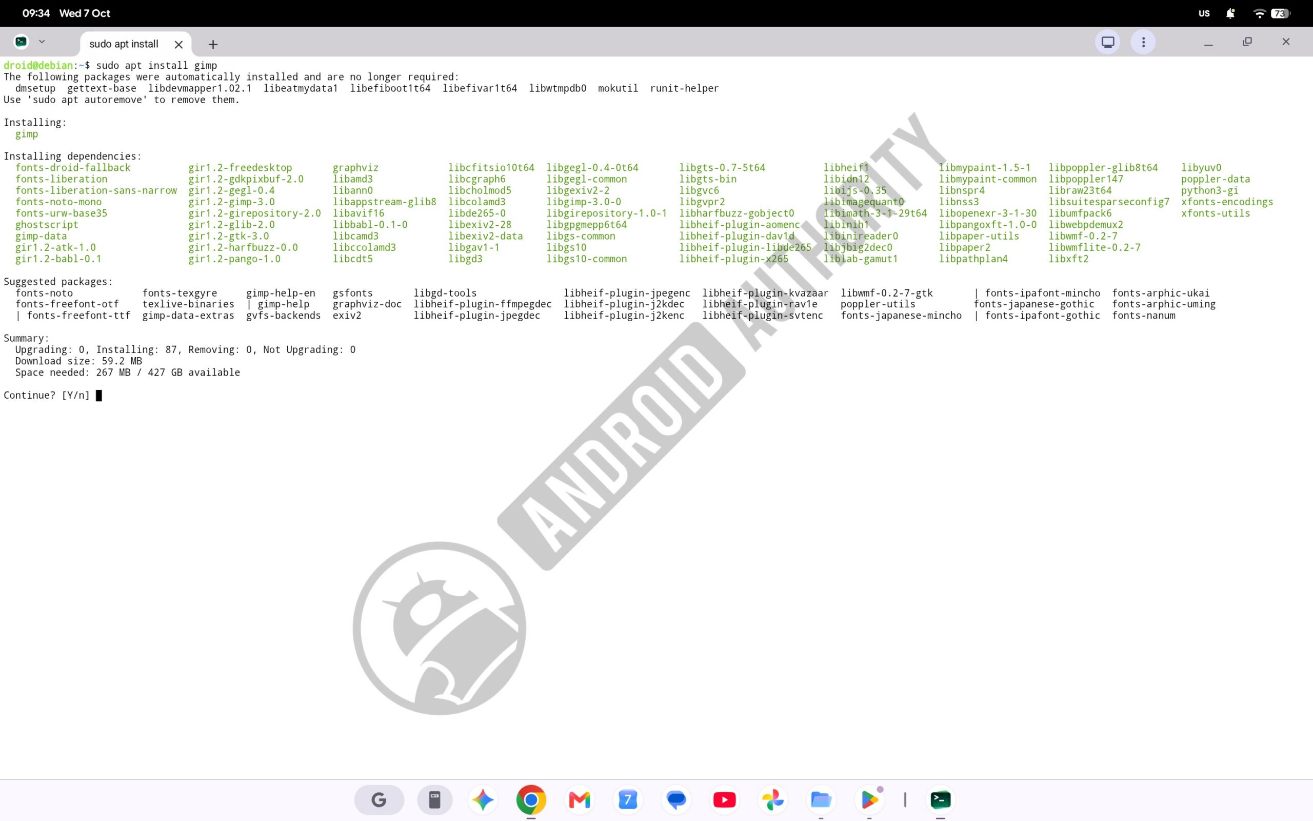Launch YouTube from the taskbar

click(724, 799)
